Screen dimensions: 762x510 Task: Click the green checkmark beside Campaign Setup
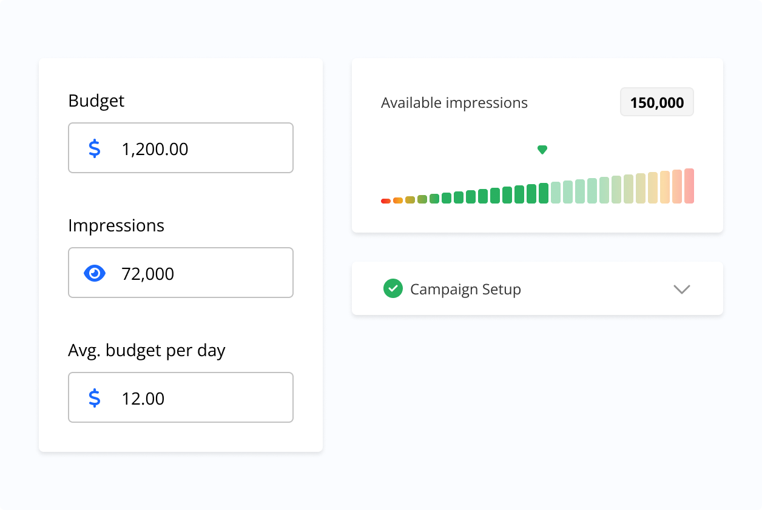393,289
